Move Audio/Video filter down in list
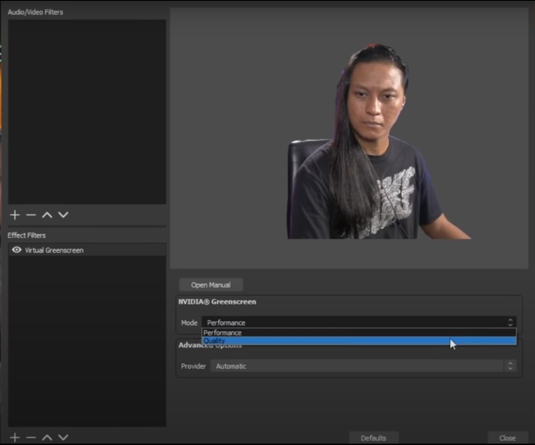 pyautogui.click(x=63, y=214)
